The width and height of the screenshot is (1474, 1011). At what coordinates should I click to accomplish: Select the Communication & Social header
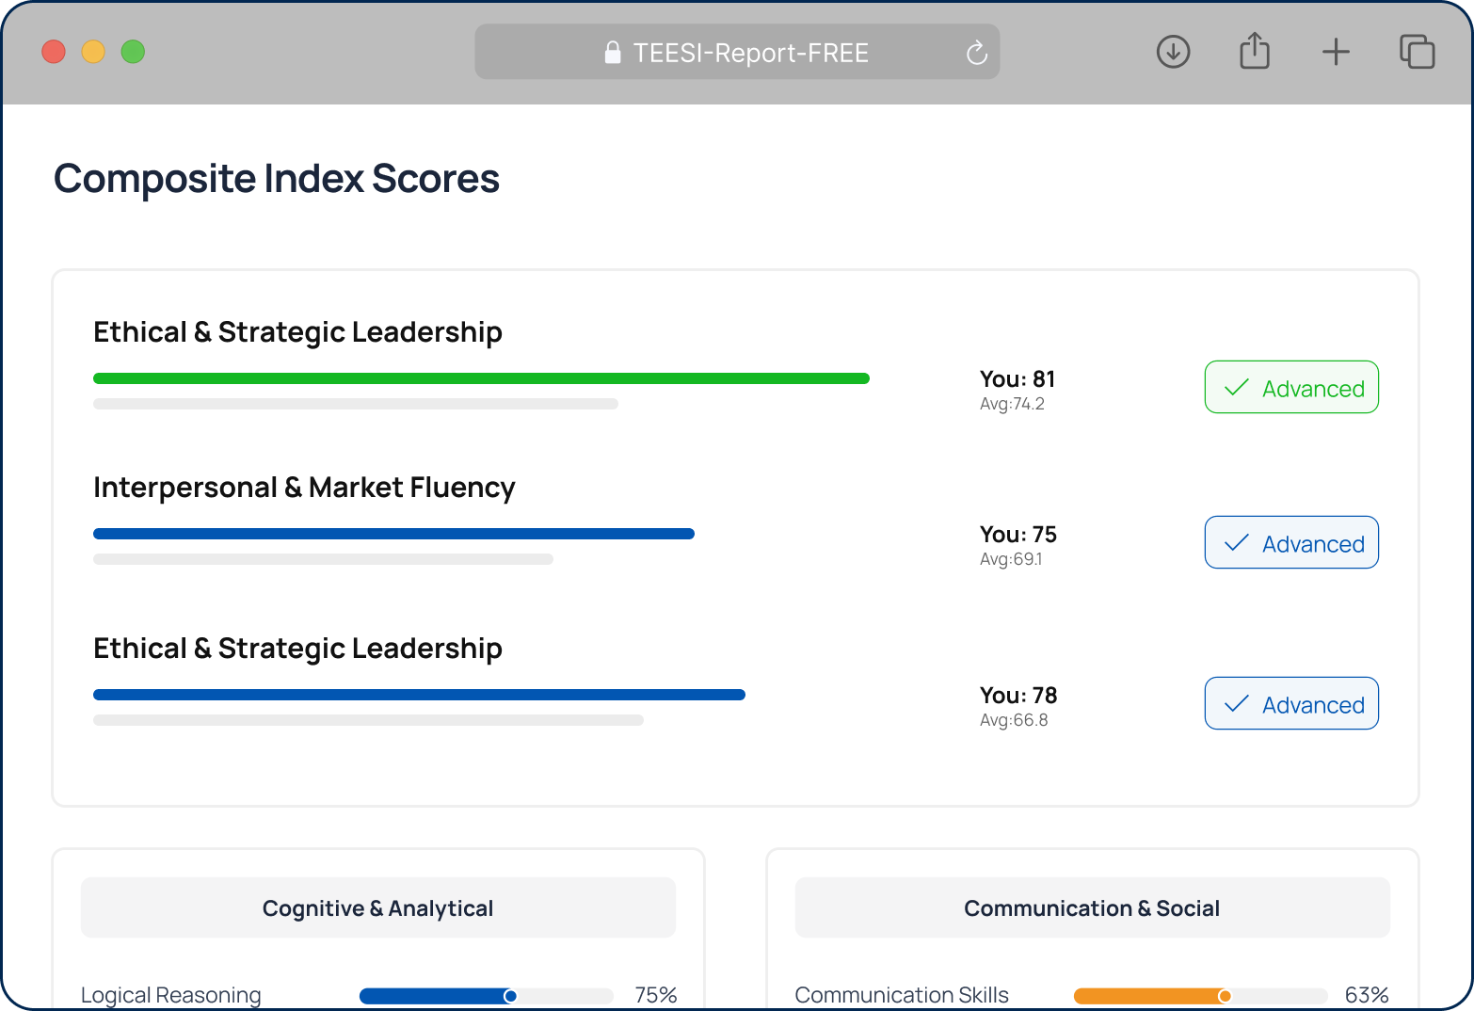(1092, 907)
